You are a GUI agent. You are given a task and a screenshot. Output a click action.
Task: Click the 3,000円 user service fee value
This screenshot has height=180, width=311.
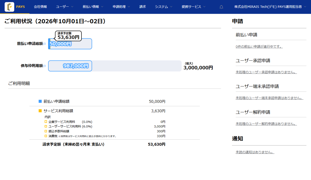point(159,127)
